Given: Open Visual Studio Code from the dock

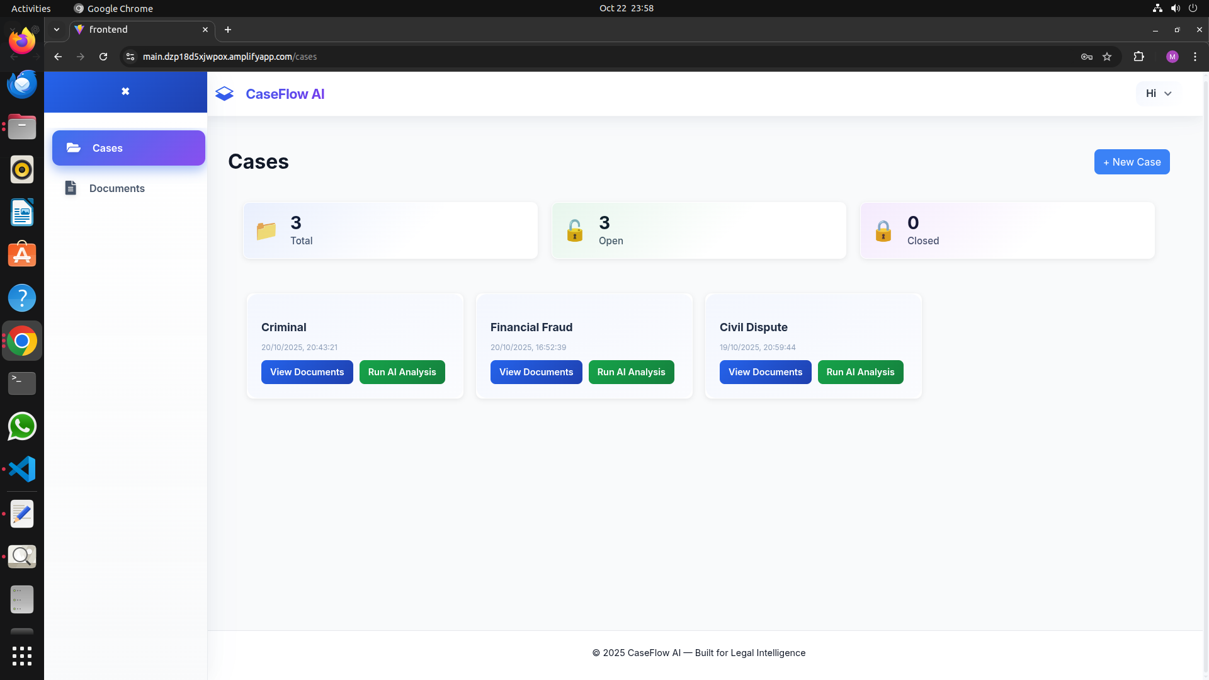Looking at the screenshot, I should click(22, 469).
